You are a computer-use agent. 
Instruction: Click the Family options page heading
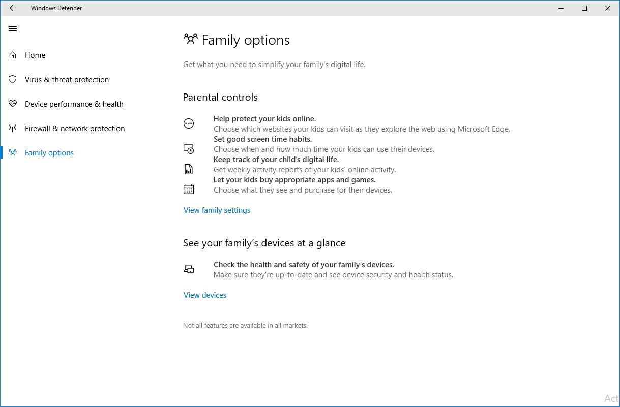pyautogui.click(x=245, y=40)
